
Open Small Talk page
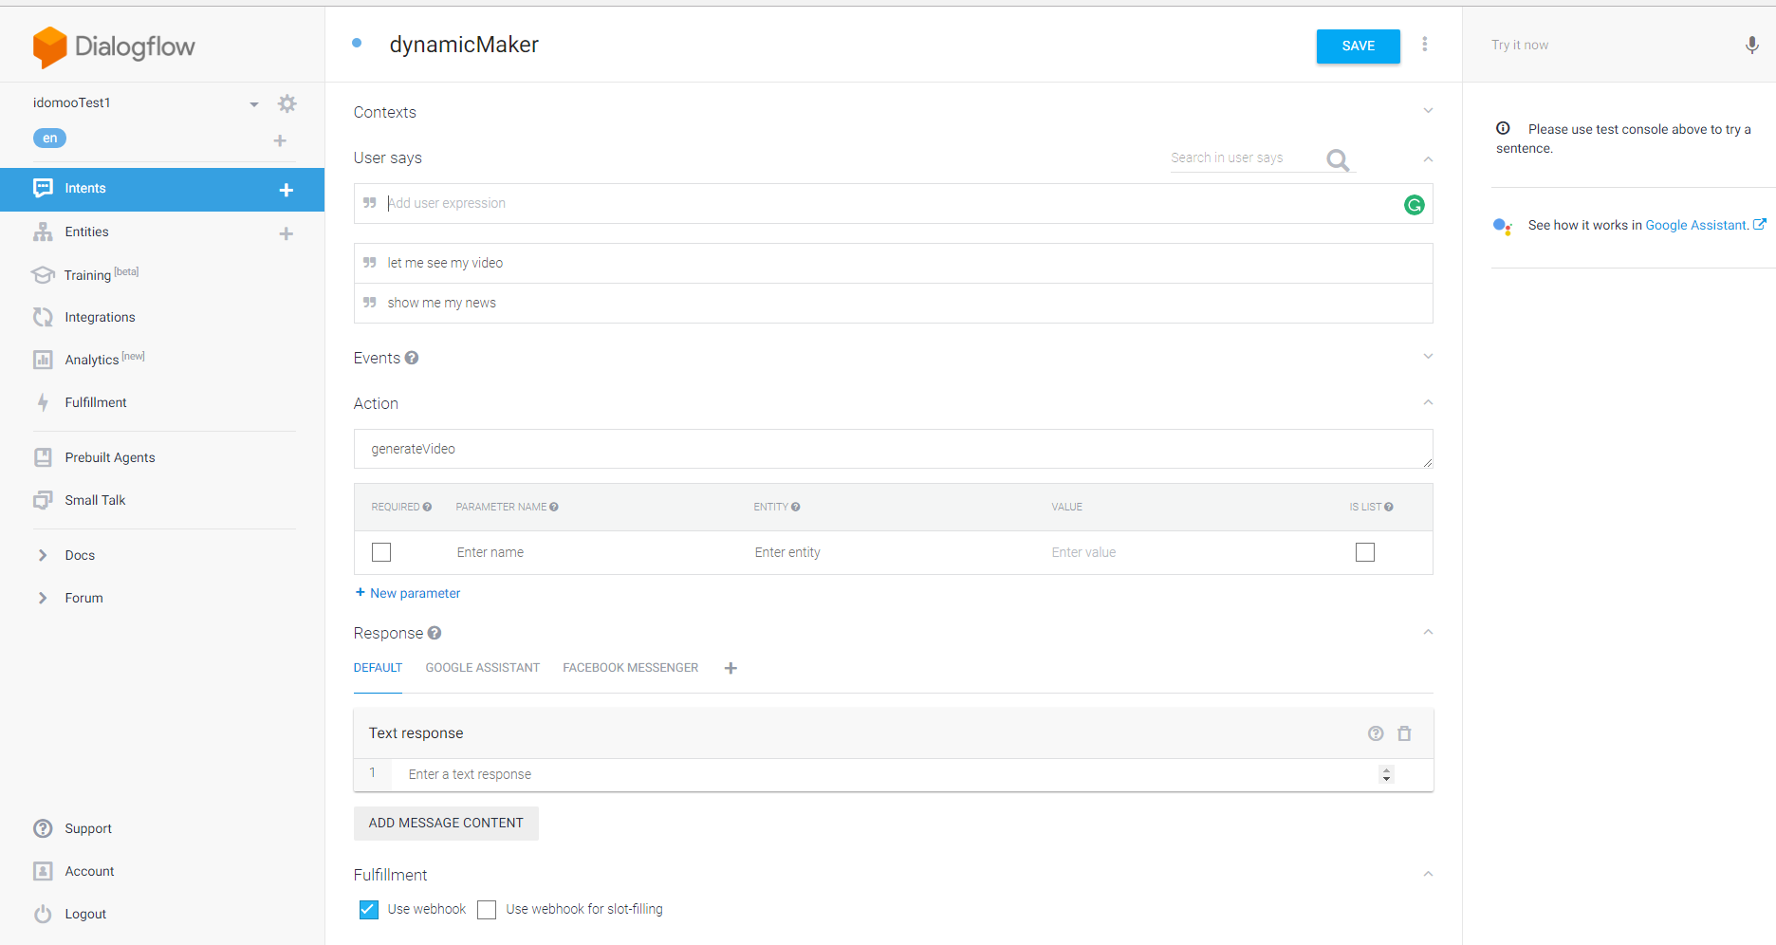(x=95, y=500)
